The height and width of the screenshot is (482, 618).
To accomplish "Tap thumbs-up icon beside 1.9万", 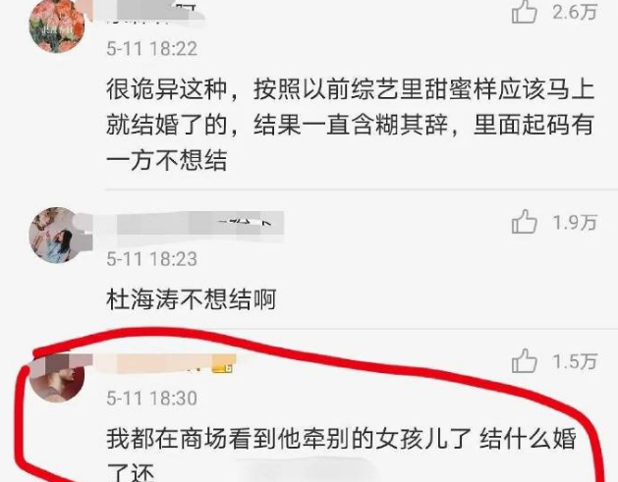I will pyautogui.click(x=525, y=222).
